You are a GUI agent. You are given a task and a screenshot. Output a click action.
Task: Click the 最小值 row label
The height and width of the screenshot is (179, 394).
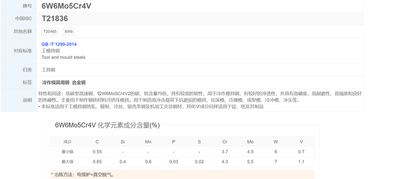click(x=67, y=151)
